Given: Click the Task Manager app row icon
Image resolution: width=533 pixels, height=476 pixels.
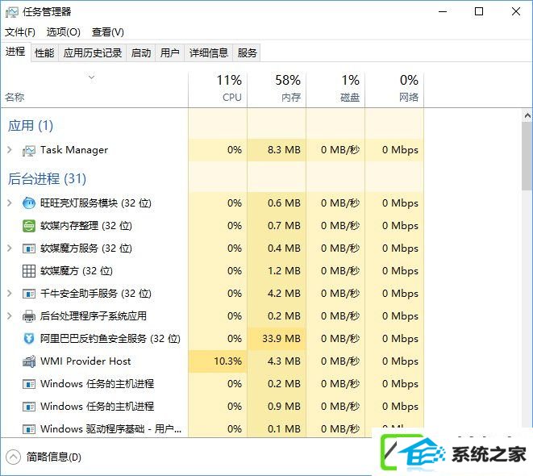Looking at the screenshot, I should click(x=28, y=150).
